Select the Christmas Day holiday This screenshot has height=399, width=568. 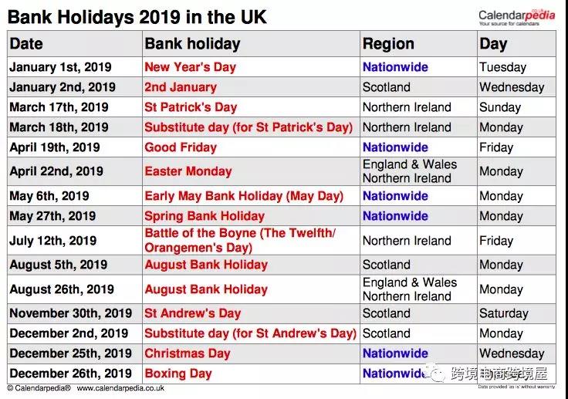tap(188, 353)
